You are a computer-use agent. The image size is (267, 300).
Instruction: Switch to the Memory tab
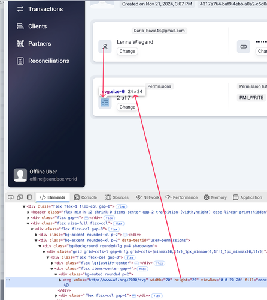(216, 197)
